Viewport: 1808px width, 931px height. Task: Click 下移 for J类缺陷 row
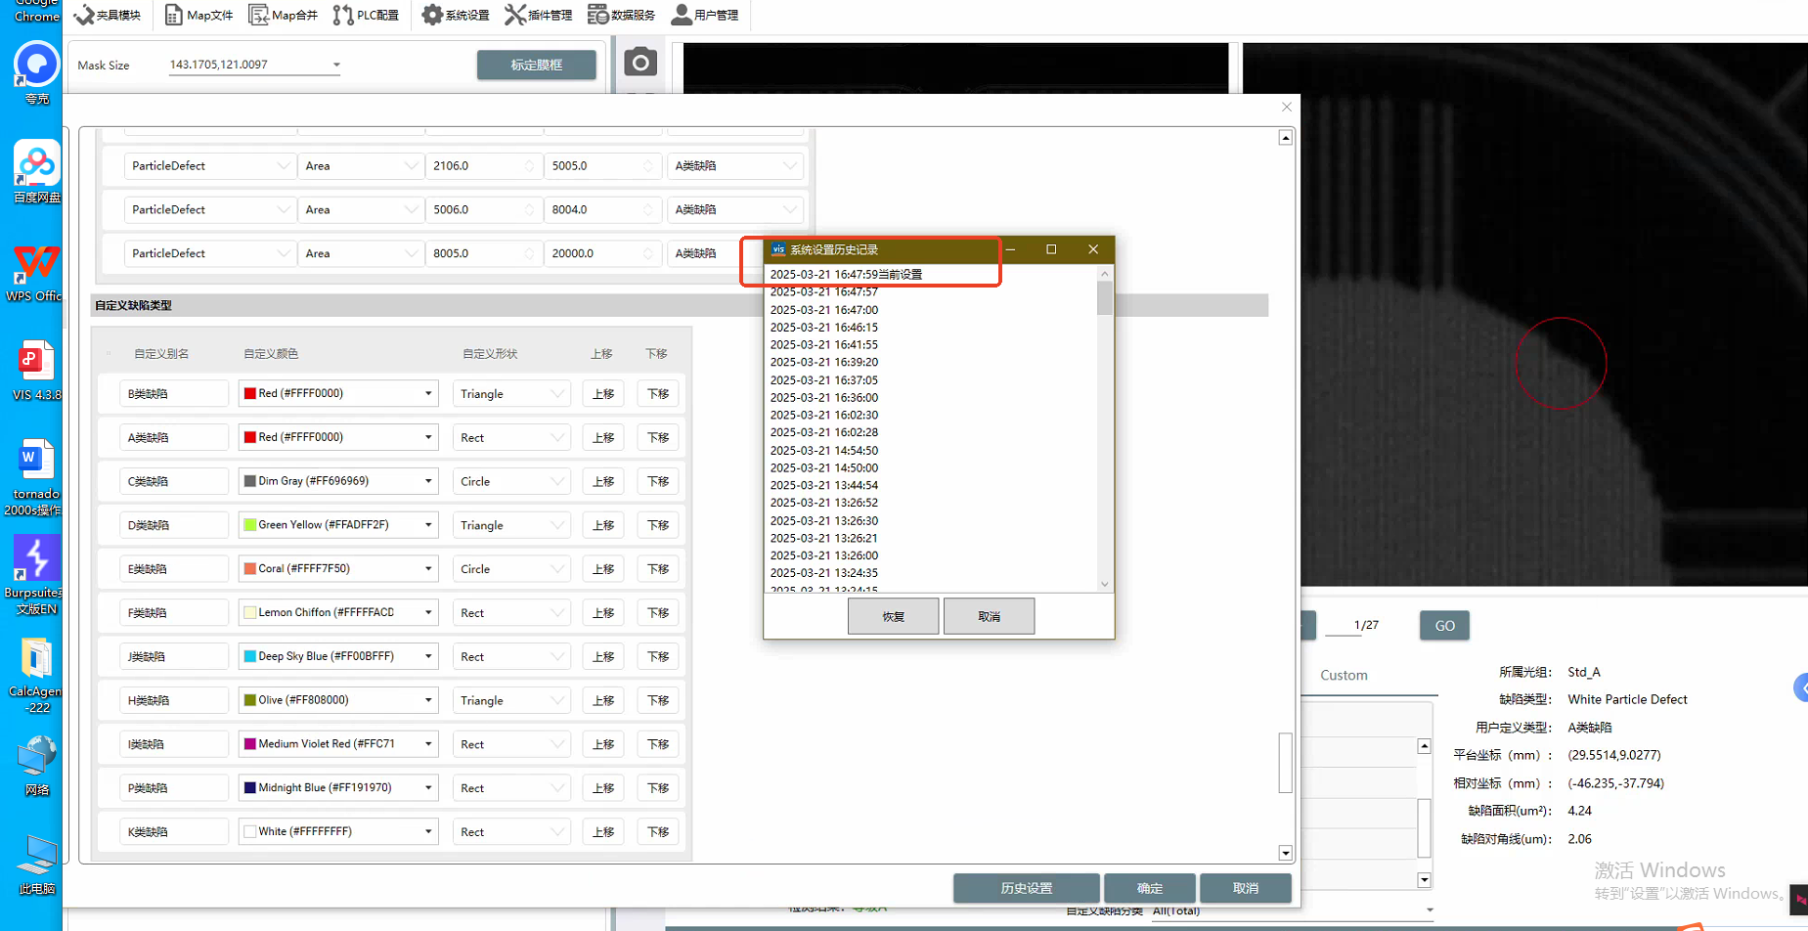pos(658,656)
